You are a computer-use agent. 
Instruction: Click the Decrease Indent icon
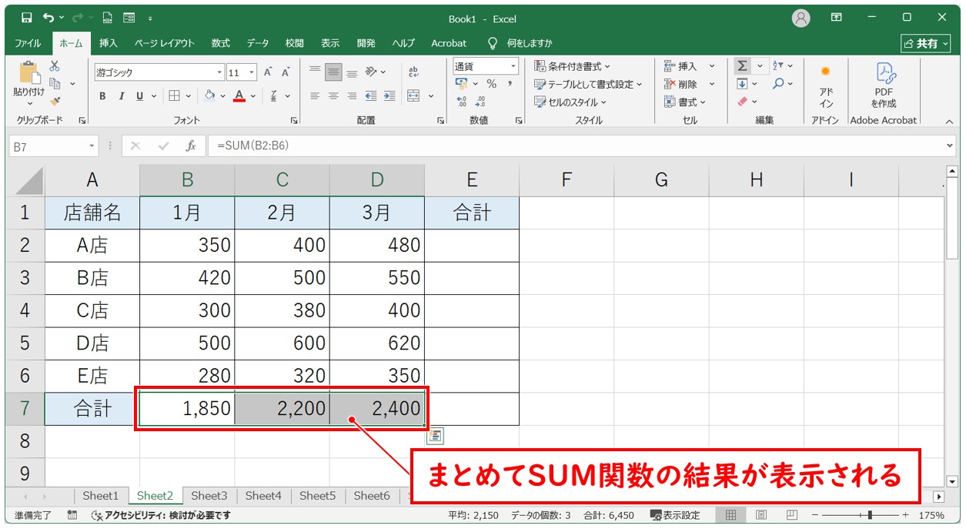click(371, 96)
